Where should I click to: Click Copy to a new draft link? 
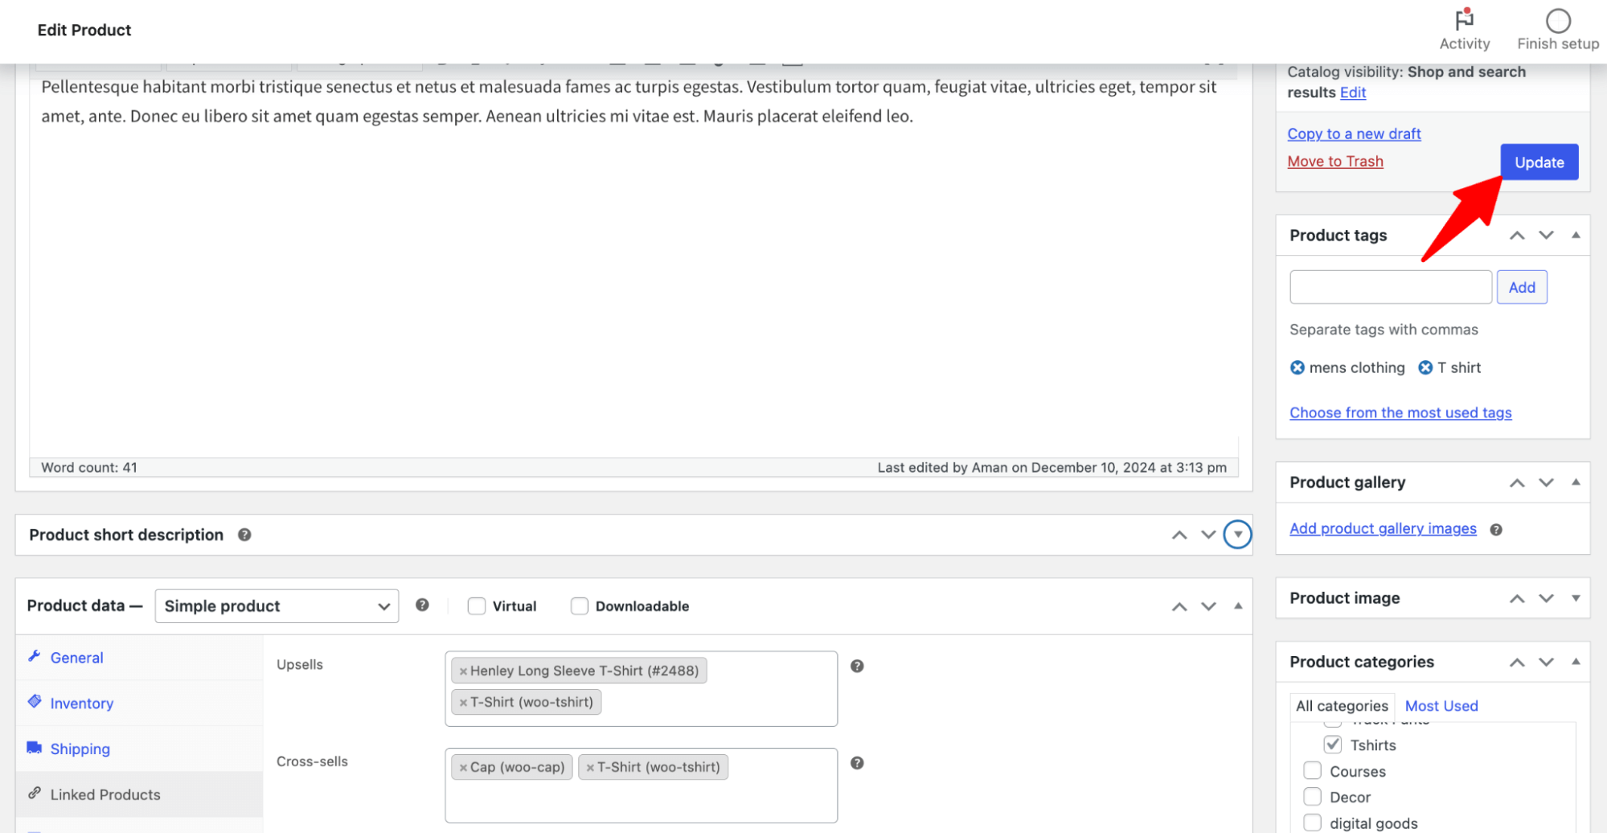point(1354,133)
